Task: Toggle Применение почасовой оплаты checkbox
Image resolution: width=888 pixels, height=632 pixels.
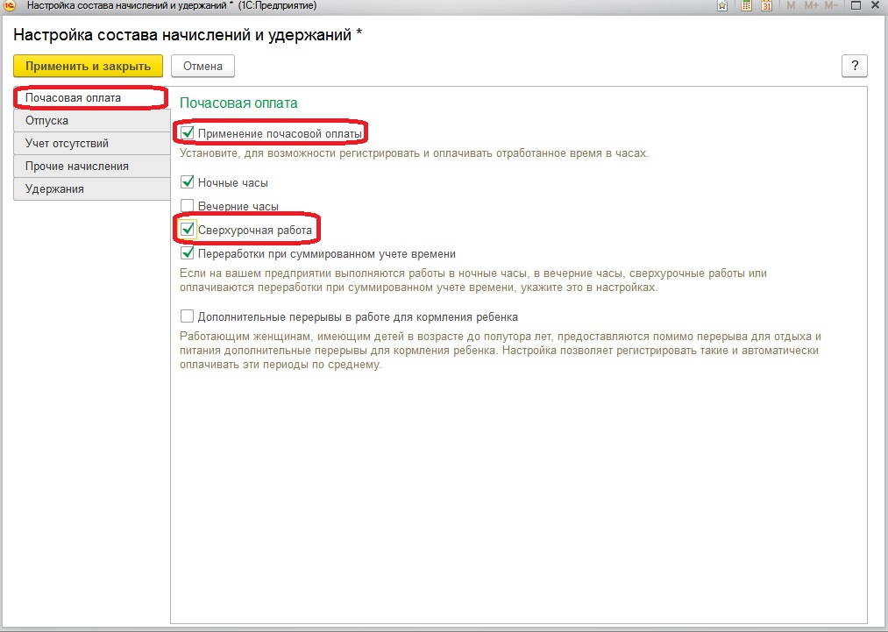Action: [x=187, y=133]
